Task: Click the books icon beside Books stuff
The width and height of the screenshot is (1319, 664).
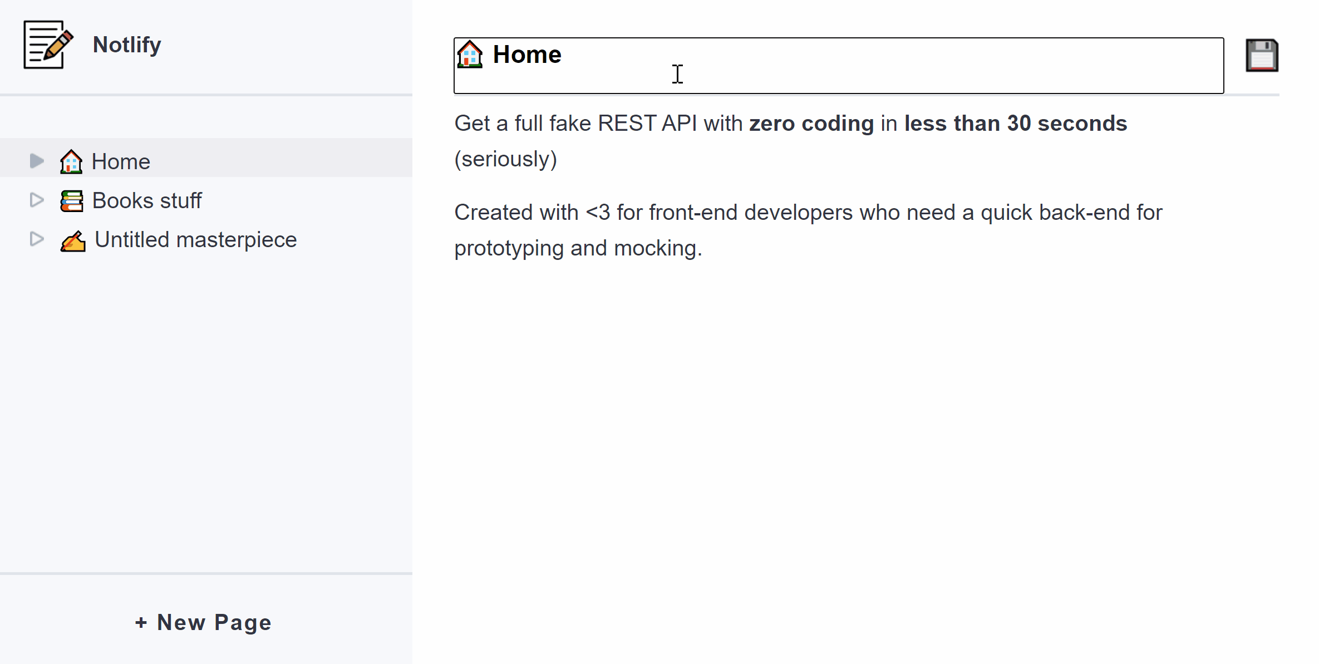Action: [x=71, y=200]
